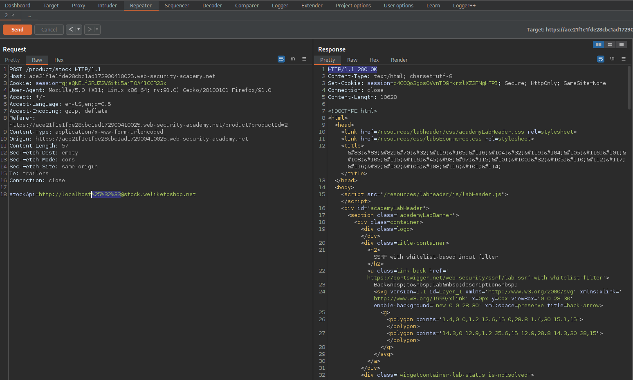Open Request panel options menu icon

point(304,59)
